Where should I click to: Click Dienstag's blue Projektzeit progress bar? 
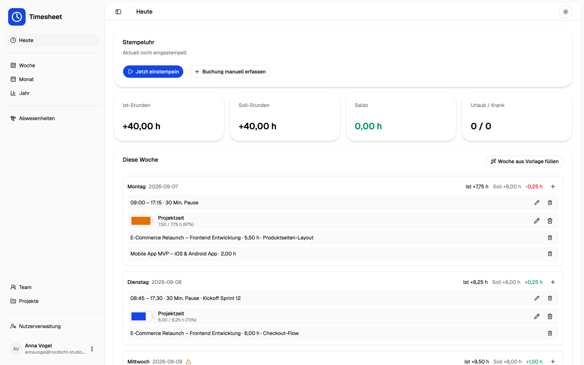point(142,316)
